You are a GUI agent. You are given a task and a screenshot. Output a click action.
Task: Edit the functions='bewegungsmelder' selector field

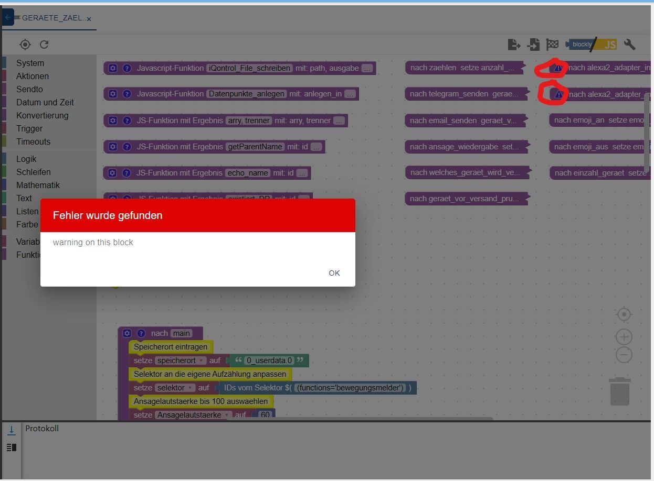click(x=350, y=388)
